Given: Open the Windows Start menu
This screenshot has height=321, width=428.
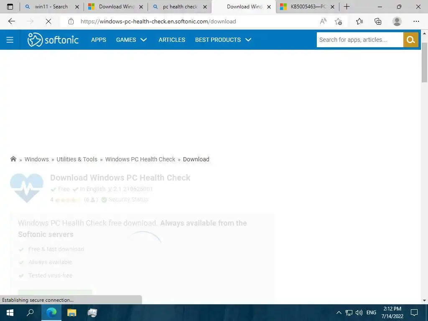Looking at the screenshot, I should [10, 313].
